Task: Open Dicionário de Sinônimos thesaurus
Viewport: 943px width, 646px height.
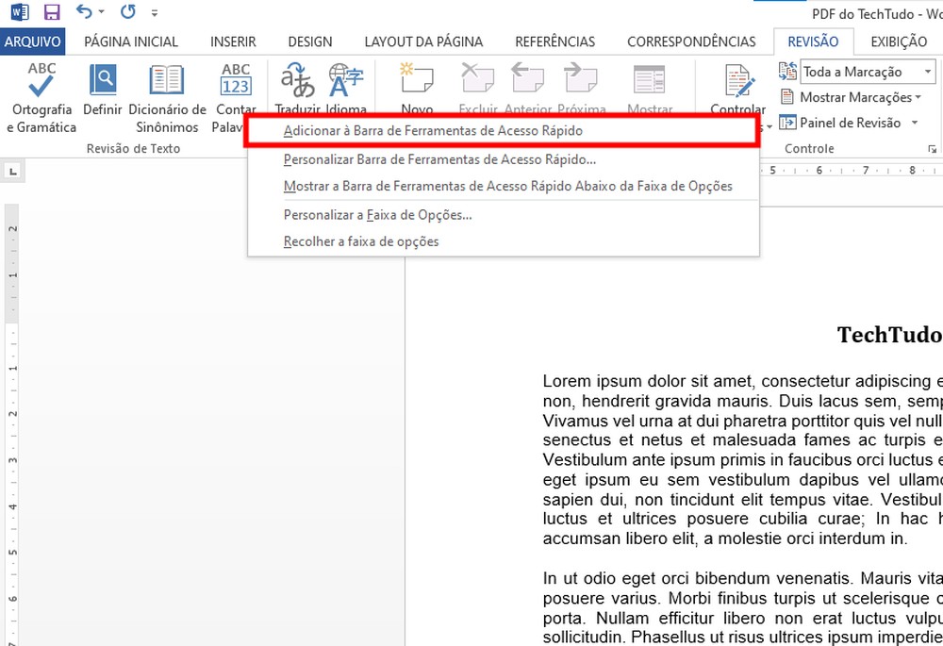Action: (167, 80)
